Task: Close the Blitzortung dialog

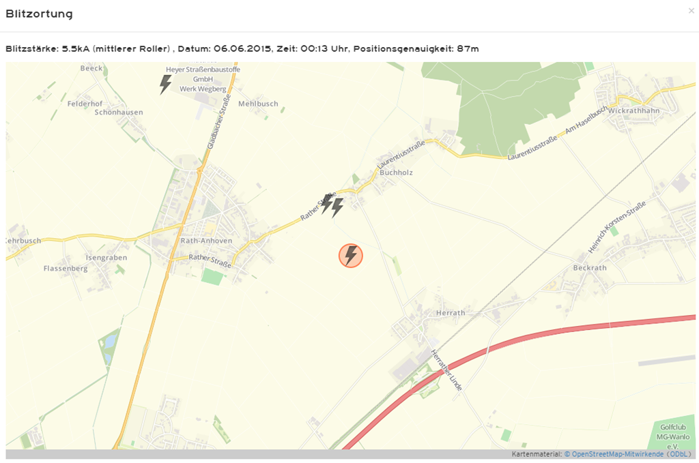Action: click(x=691, y=11)
